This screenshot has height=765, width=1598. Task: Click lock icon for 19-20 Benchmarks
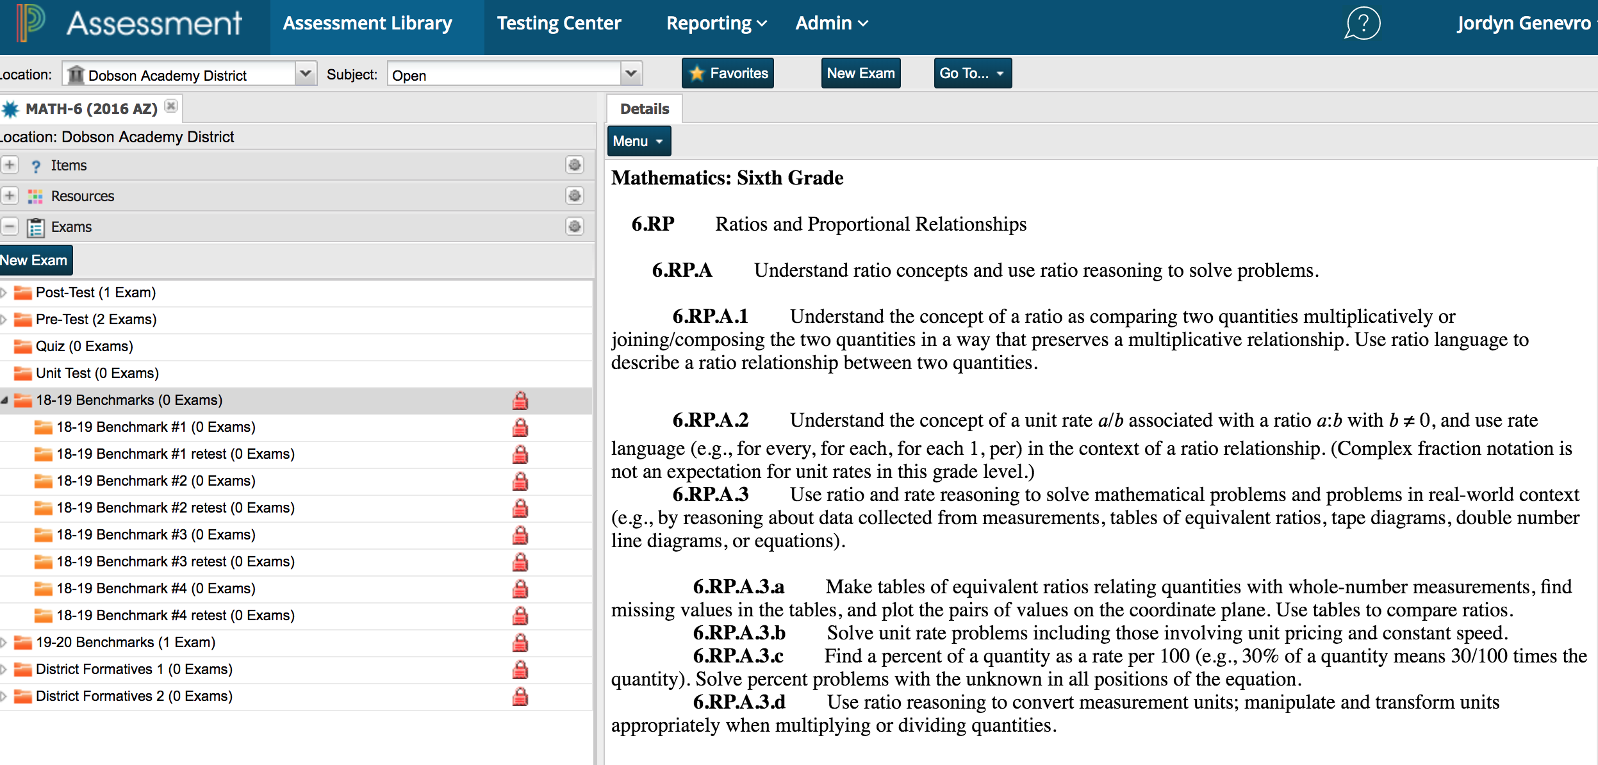[520, 643]
